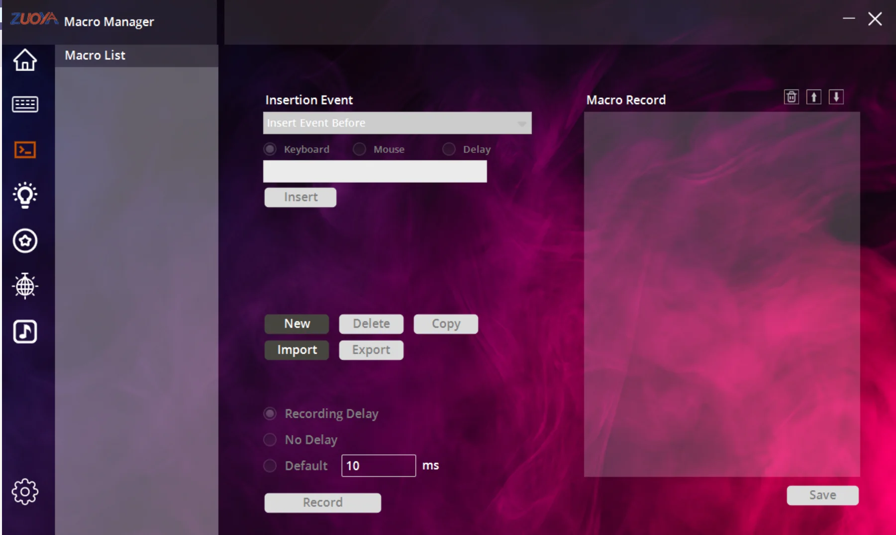The height and width of the screenshot is (535, 896).
Task: Move macro record entry up
Action: [814, 97]
